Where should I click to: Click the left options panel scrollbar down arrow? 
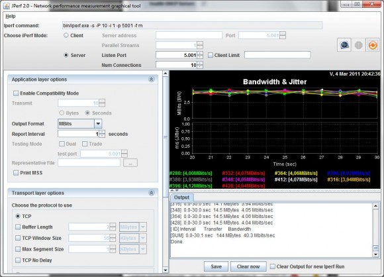[166, 270]
